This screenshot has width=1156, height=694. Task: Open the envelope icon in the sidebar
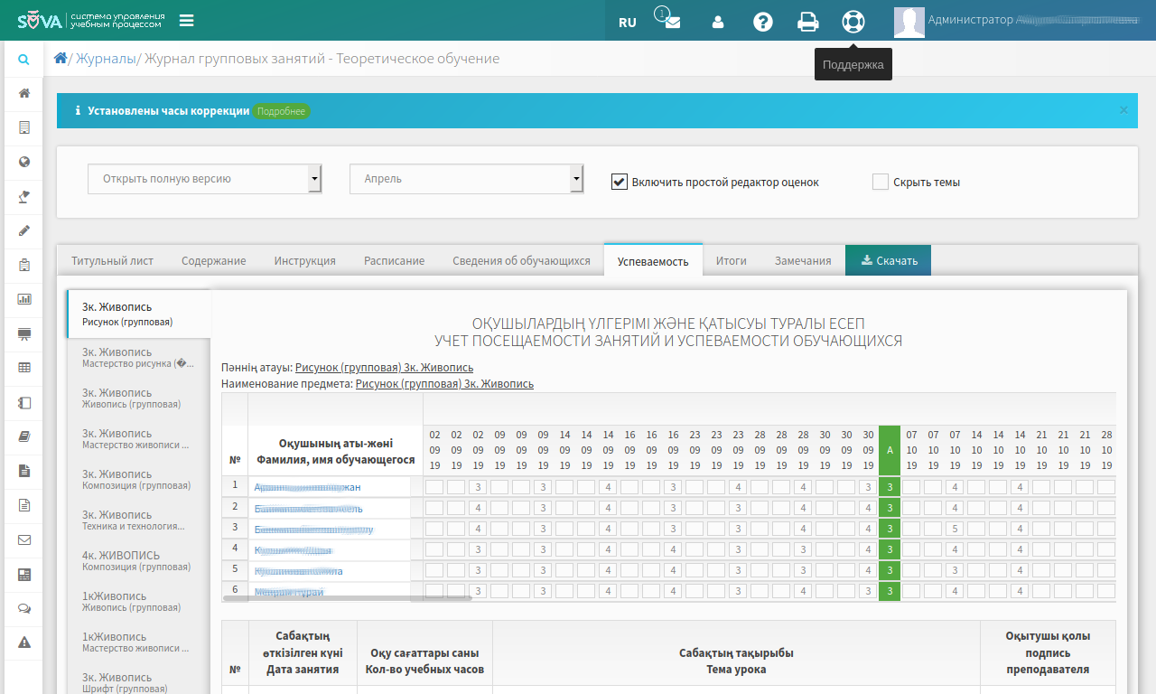[x=24, y=539]
